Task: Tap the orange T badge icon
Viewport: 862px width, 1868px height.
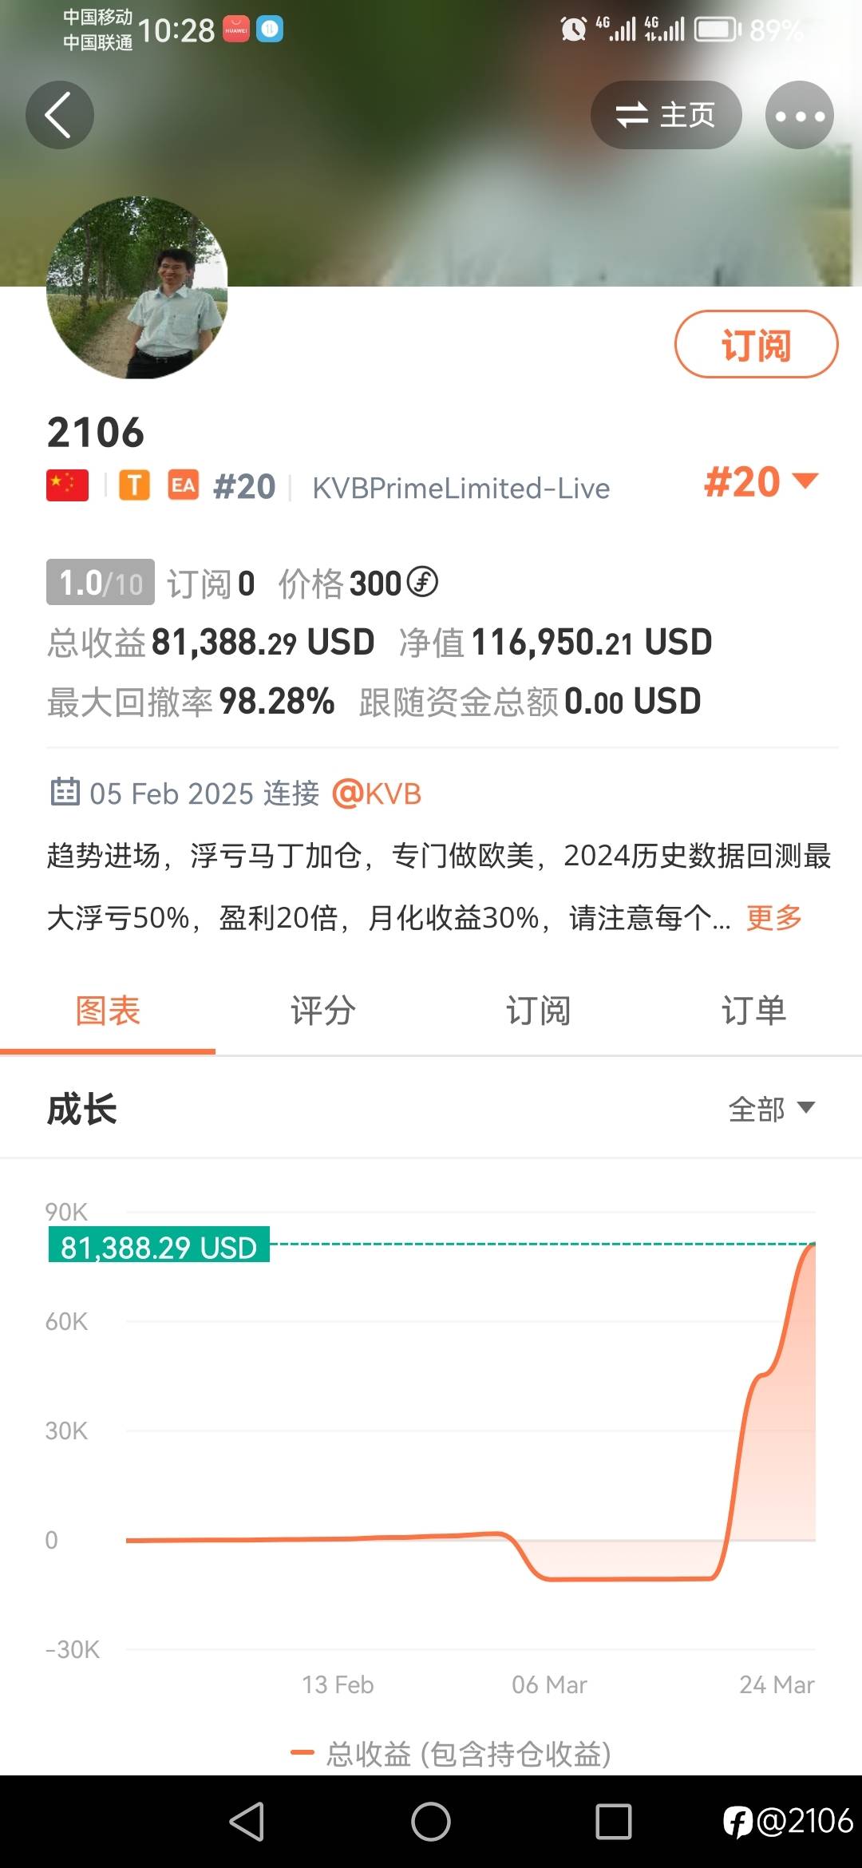Action: click(x=134, y=485)
